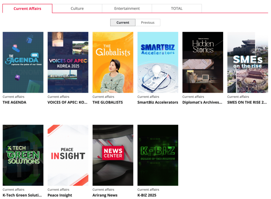Open the Diplomat's Archives title link
This screenshot has height=199, width=271.
(202, 102)
